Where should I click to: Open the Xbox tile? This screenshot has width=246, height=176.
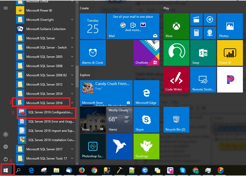pos(176,26)
